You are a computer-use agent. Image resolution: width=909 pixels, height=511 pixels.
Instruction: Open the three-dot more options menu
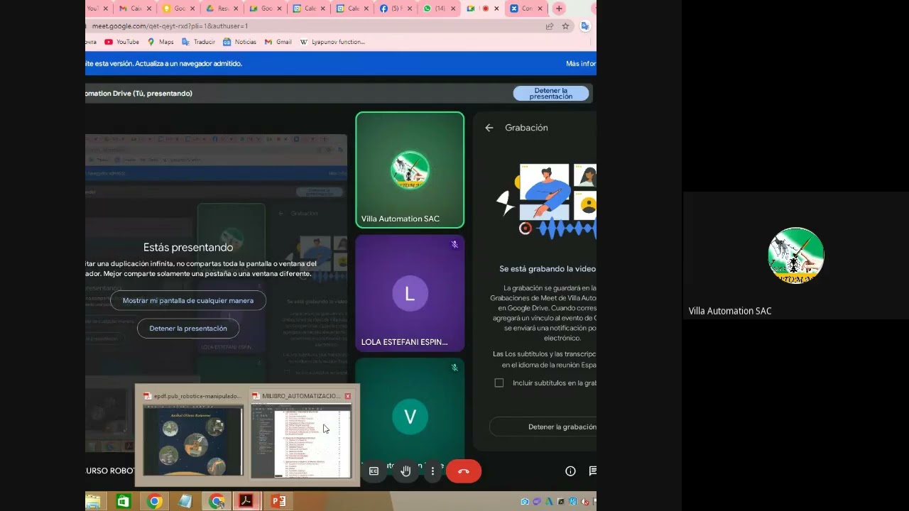click(432, 471)
